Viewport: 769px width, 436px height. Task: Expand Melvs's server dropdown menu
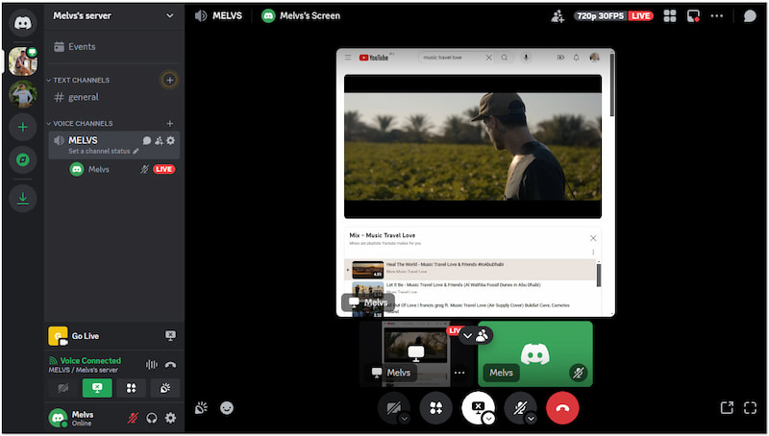pos(170,15)
